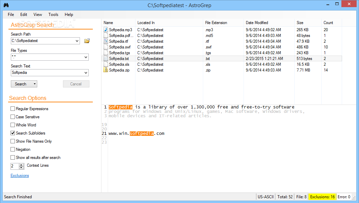Open the Edit menu
This screenshot has height=203, width=359.
[24, 15]
